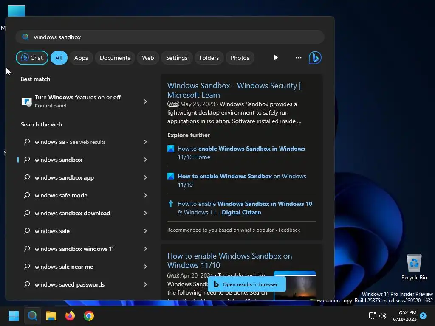The height and width of the screenshot is (326, 435).
Task: Open How to enable Windows Sandbox in Windows 11/10 Home
Action: pyautogui.click(x=241, y=153)
